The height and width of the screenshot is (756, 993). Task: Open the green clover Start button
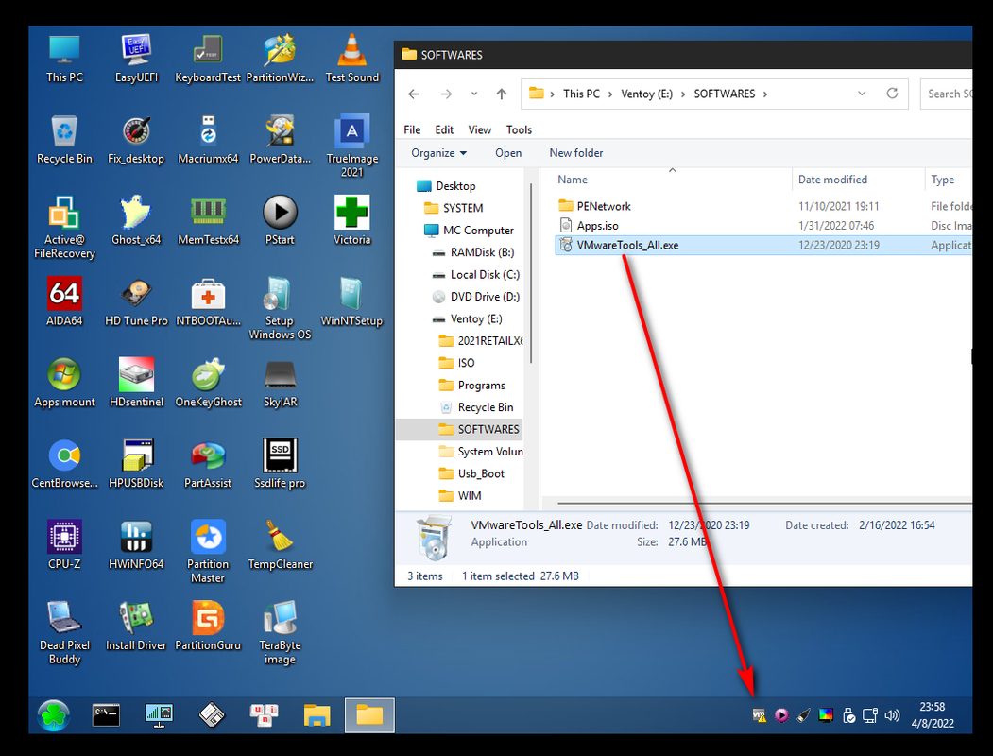[x=53, y=715]
